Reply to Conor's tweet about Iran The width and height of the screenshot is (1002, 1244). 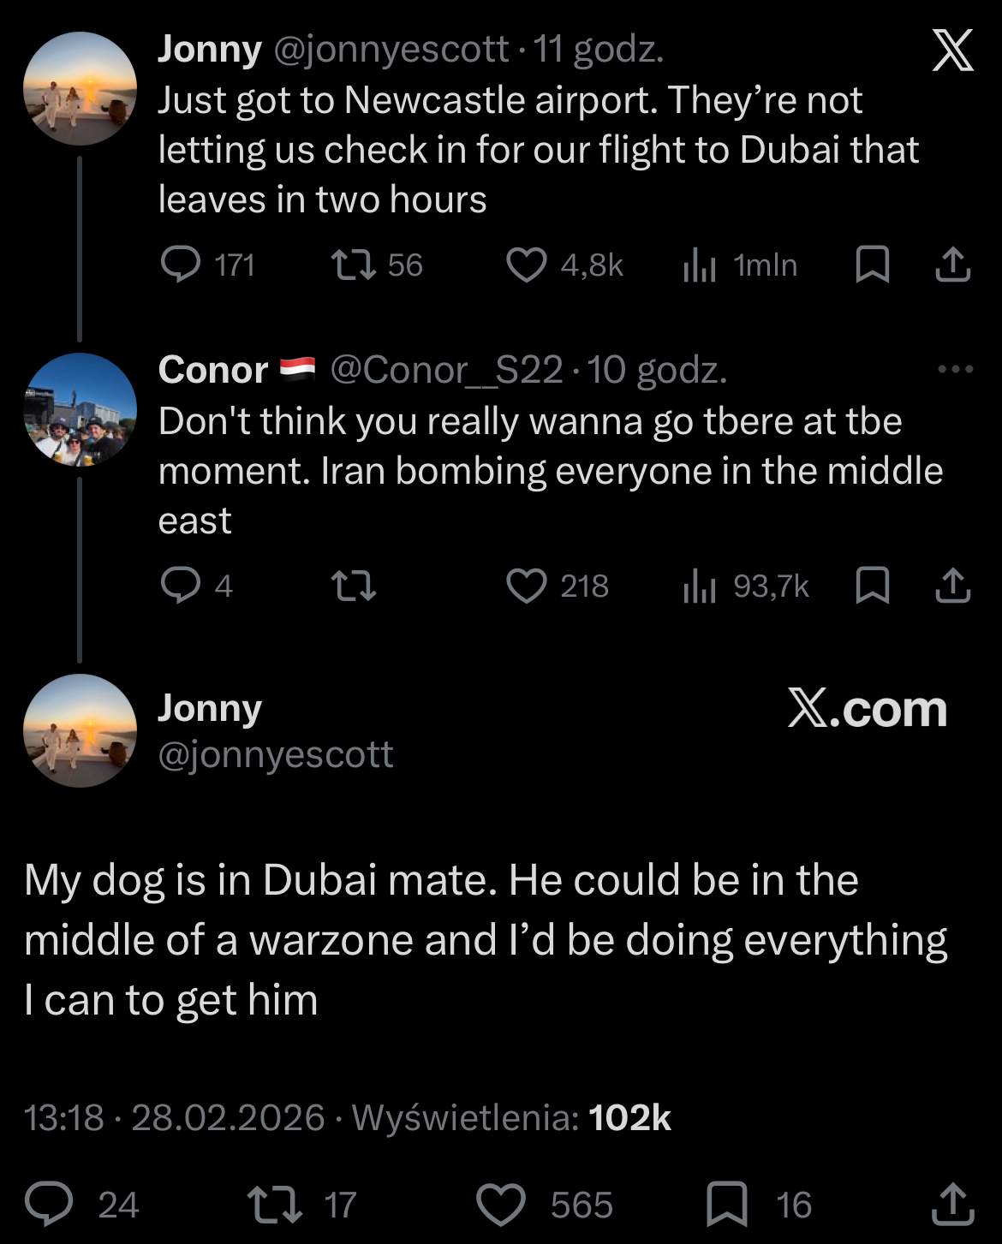181,586
